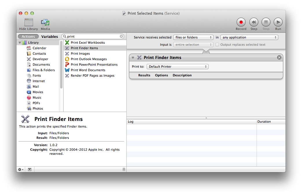Image resolution: width=302 pixels, height=195 pixels.
Task: Clear the print search field
Action: pyautogui.click(x=121, y=36)
